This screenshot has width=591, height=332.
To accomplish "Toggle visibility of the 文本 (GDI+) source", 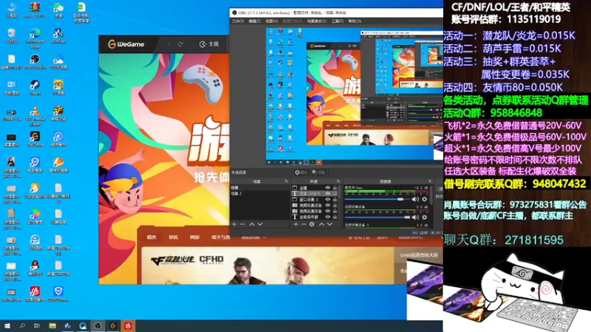I will coord(327,193).
